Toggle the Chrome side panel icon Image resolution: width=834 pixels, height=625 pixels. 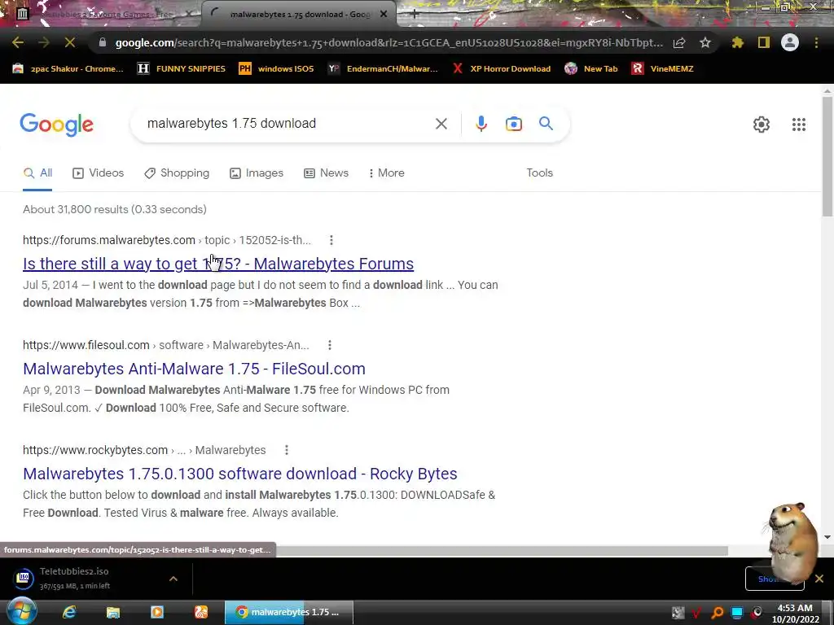tap(764, 42)
